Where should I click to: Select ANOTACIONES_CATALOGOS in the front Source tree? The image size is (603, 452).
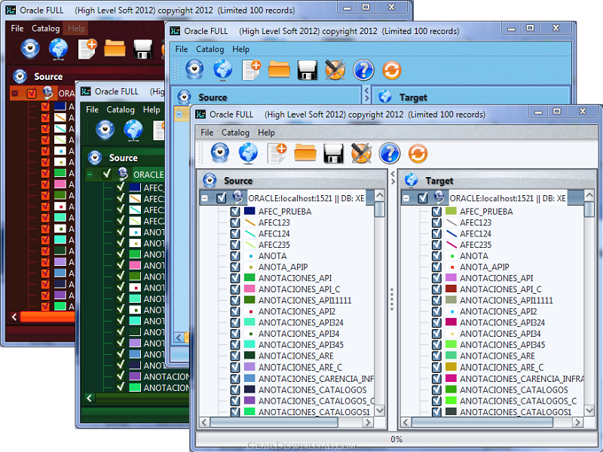pos(313,389)
